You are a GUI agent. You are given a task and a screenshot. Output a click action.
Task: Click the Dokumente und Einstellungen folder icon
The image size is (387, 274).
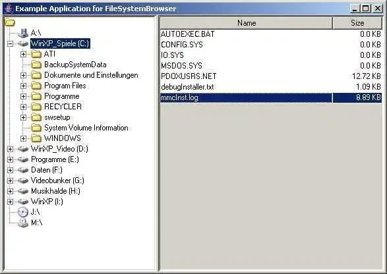click(x=36, y=75)
